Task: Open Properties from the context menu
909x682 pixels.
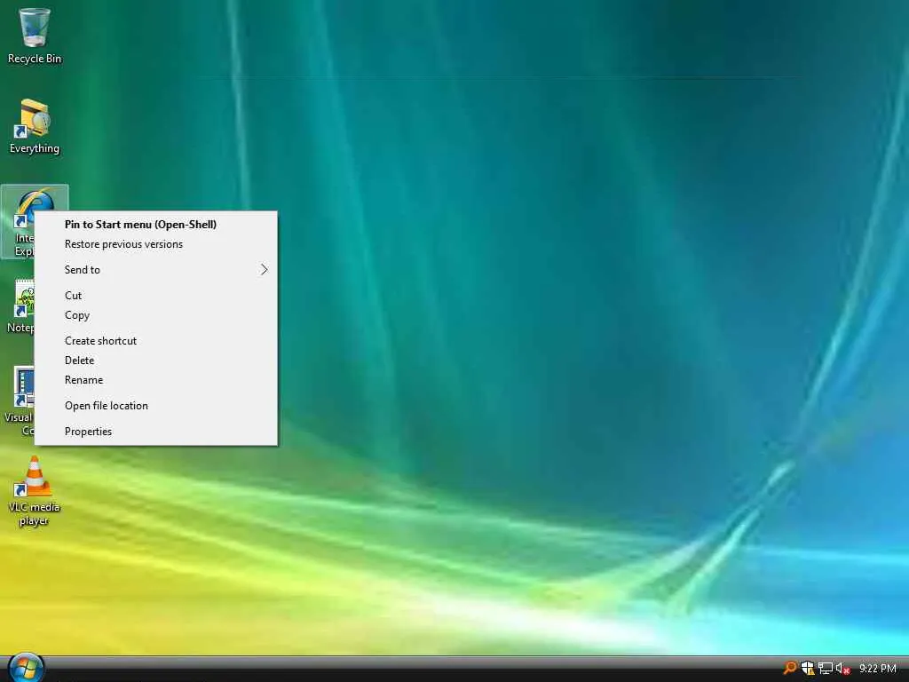Action: coord(156,431)
